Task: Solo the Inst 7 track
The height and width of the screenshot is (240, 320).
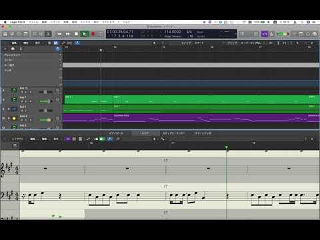Action: pos(26,101)
